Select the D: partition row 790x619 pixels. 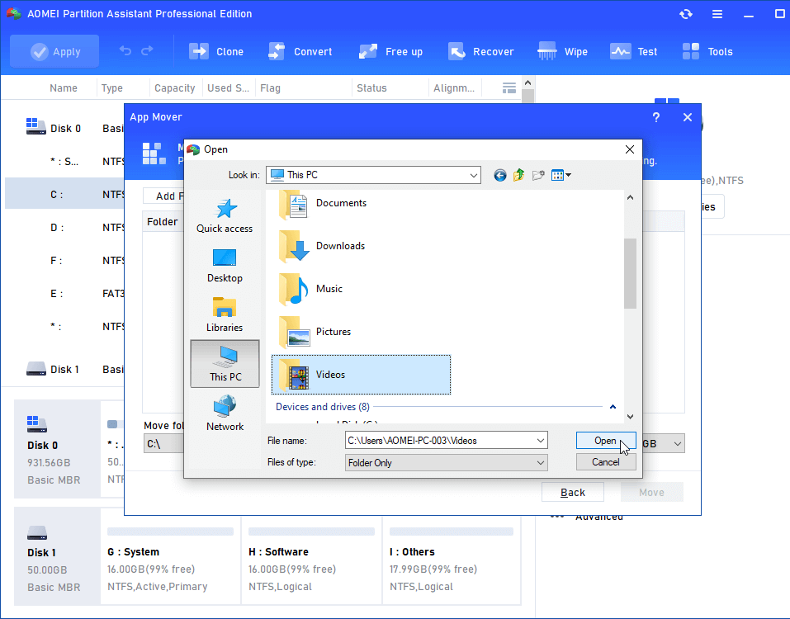(64, 228)
